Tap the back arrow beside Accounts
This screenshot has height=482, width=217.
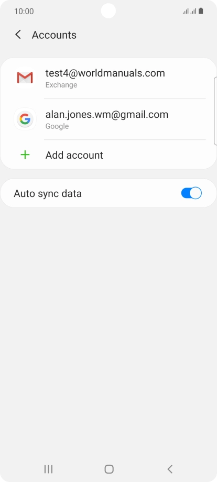[x=18, y=35]
